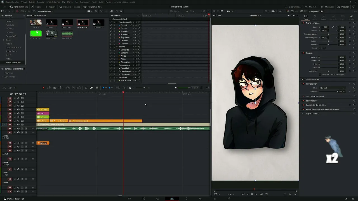This screenshot has height=201, width=358.
Task: Check Conservar posición de imagen checkbox
Action: pos(320,75)
